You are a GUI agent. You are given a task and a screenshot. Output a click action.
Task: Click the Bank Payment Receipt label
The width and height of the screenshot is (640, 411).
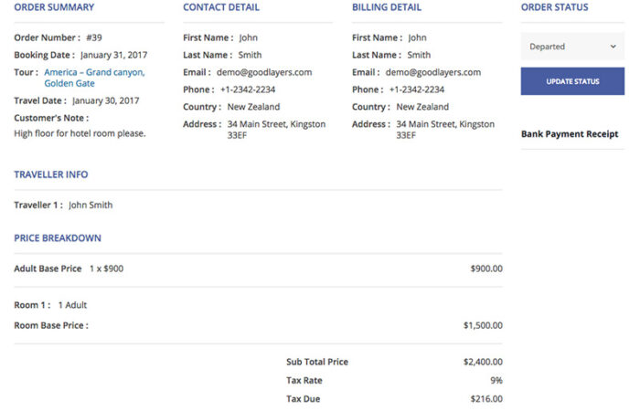tap(570, 134)
